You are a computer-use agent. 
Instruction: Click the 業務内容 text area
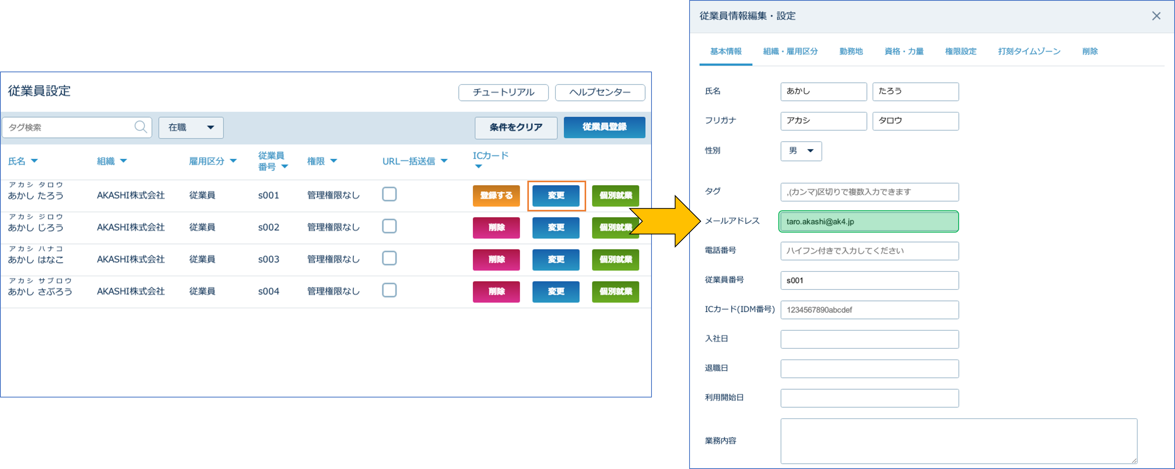pyautogui.click(x=959, y=441)
